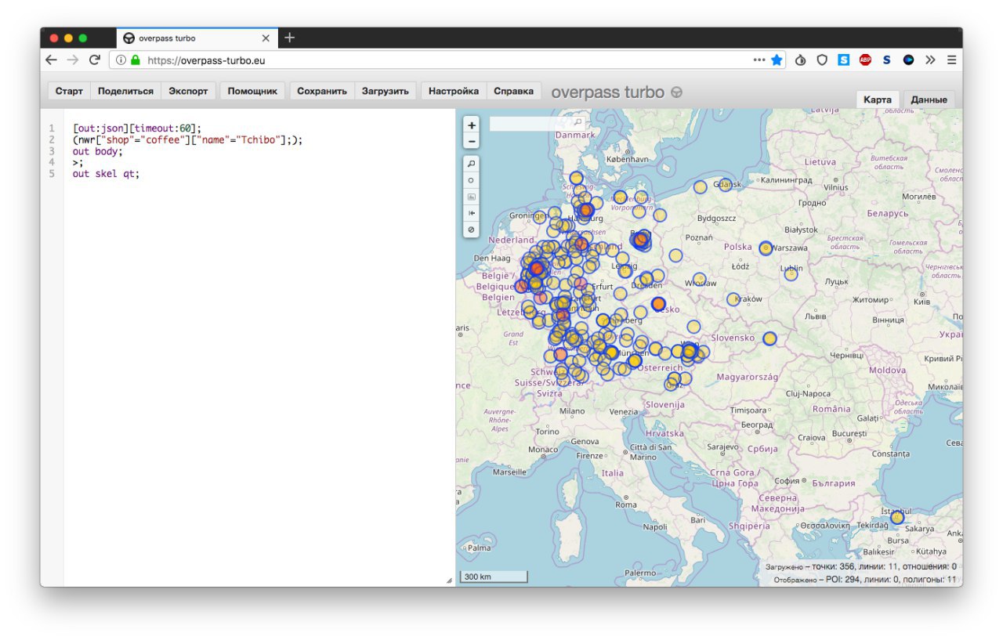
Task: Click the Istanbul map marker
Action: coord(897,517)
